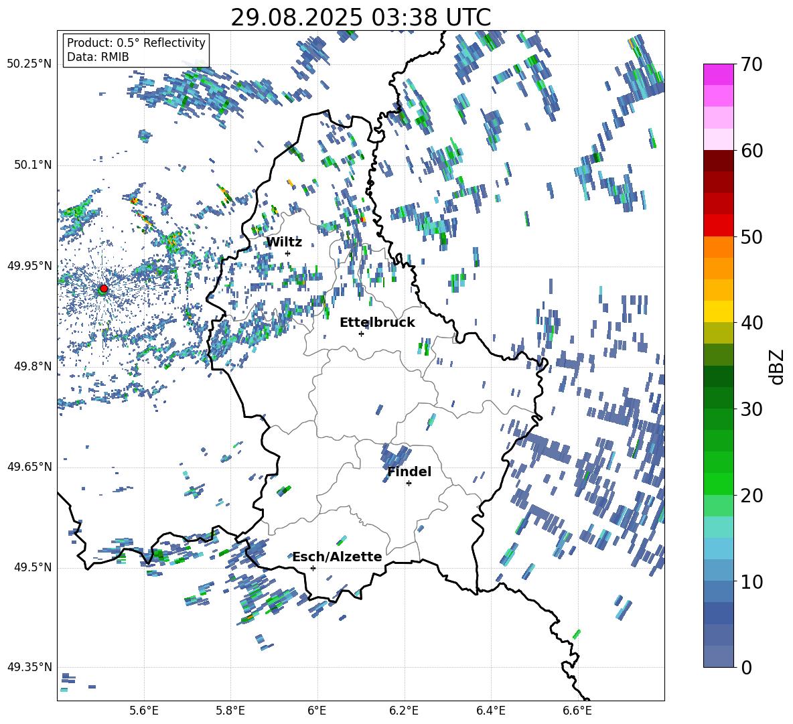Viewport: 793px width, 724px height.
Task: Click the colorbar tick label 0
Action: (x=746, y=667)
